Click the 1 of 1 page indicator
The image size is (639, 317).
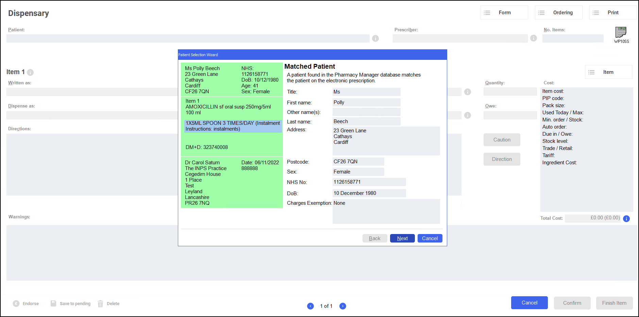(326, 306)
